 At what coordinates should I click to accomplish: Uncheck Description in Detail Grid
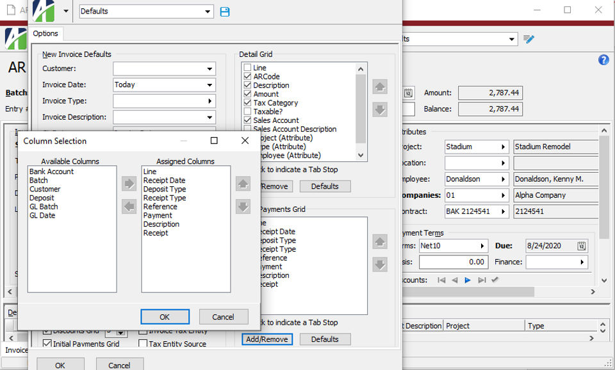click(x=247, y=84)
